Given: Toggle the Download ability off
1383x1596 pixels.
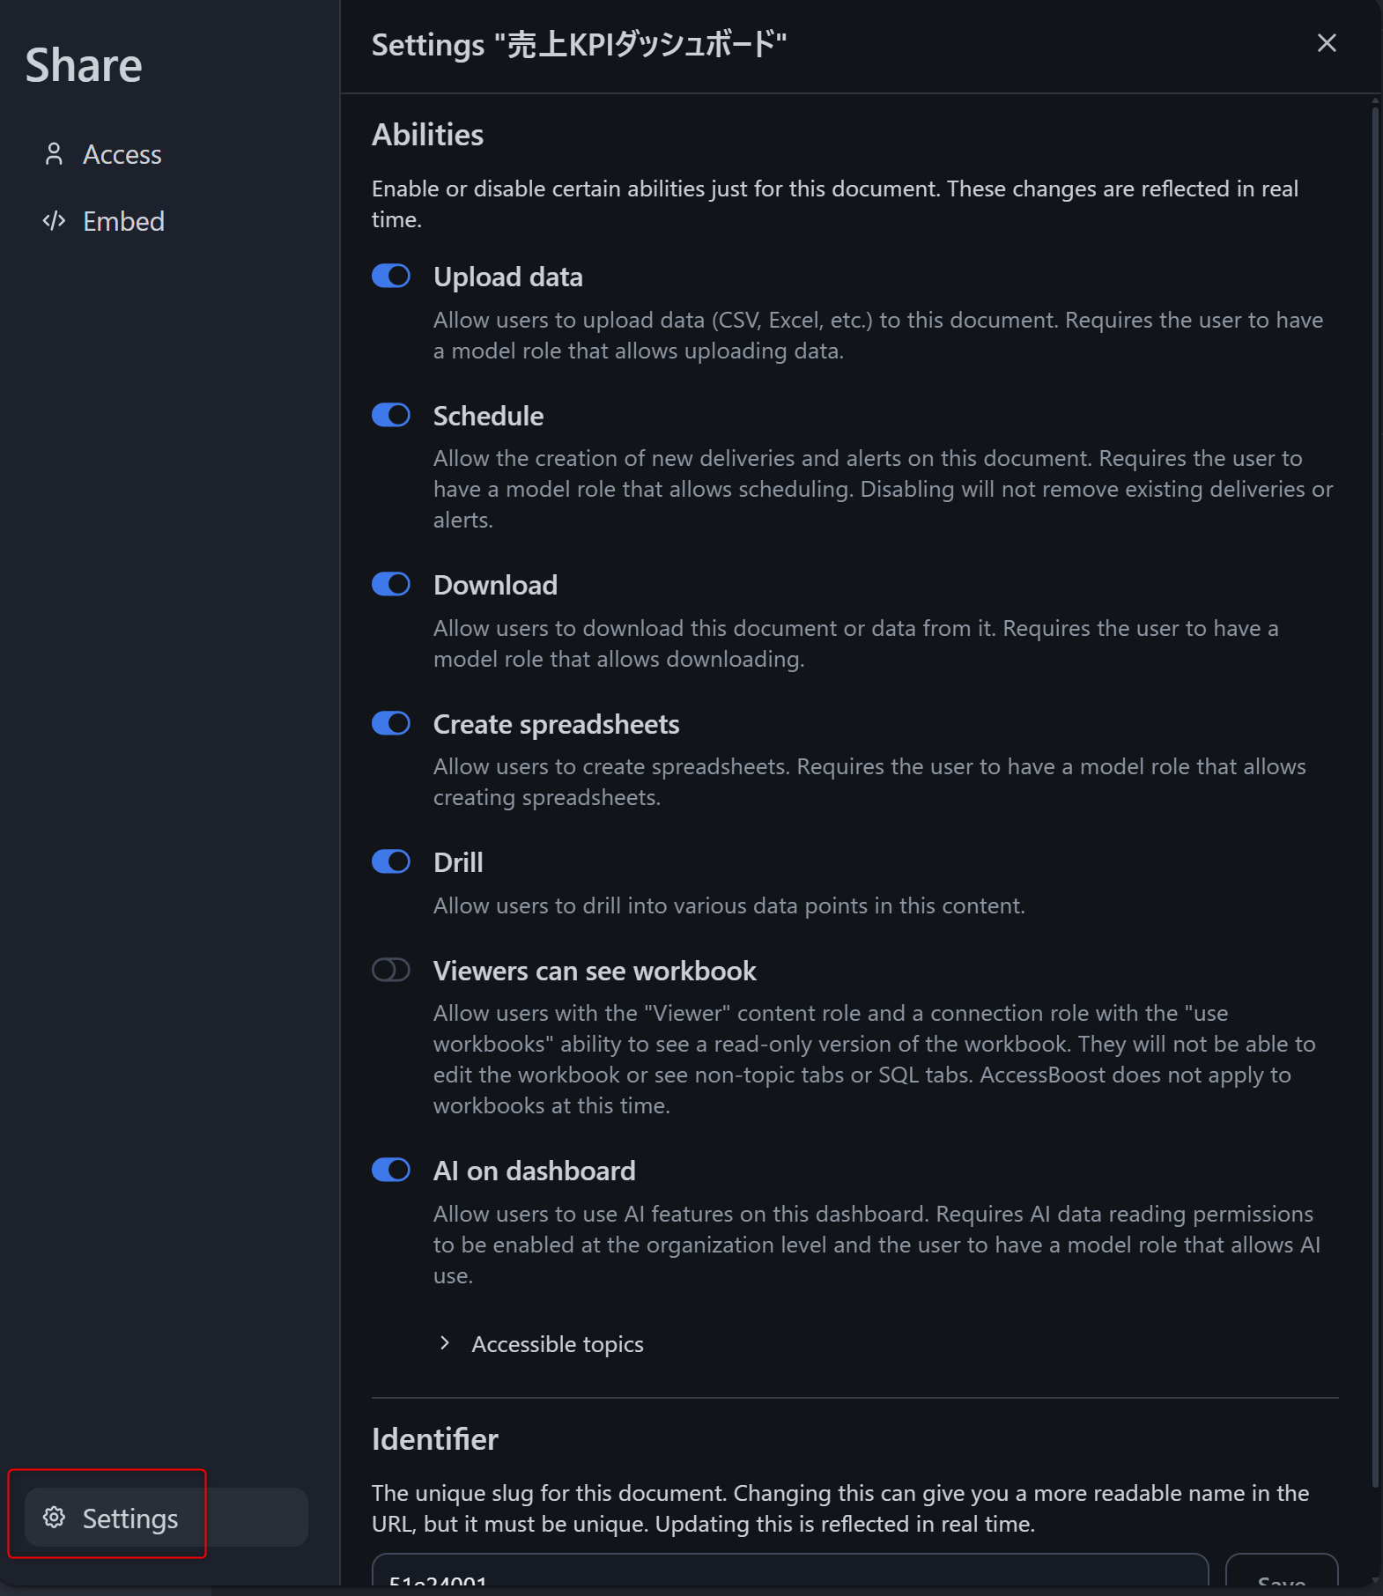Looking at the screenshot, I should click(x=391, y=584).
